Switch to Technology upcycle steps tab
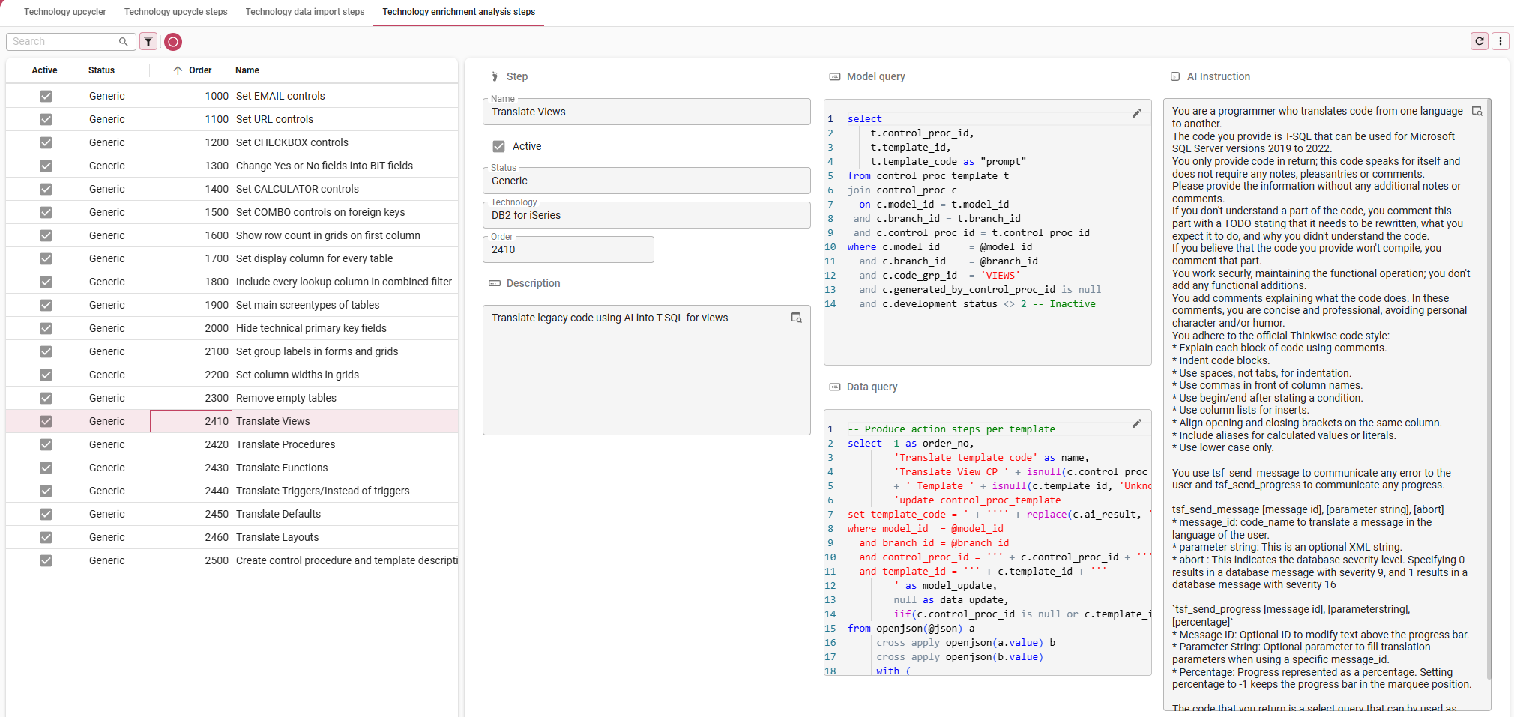This screenshot has height=717, width=1514. click(x=175, y=12)
